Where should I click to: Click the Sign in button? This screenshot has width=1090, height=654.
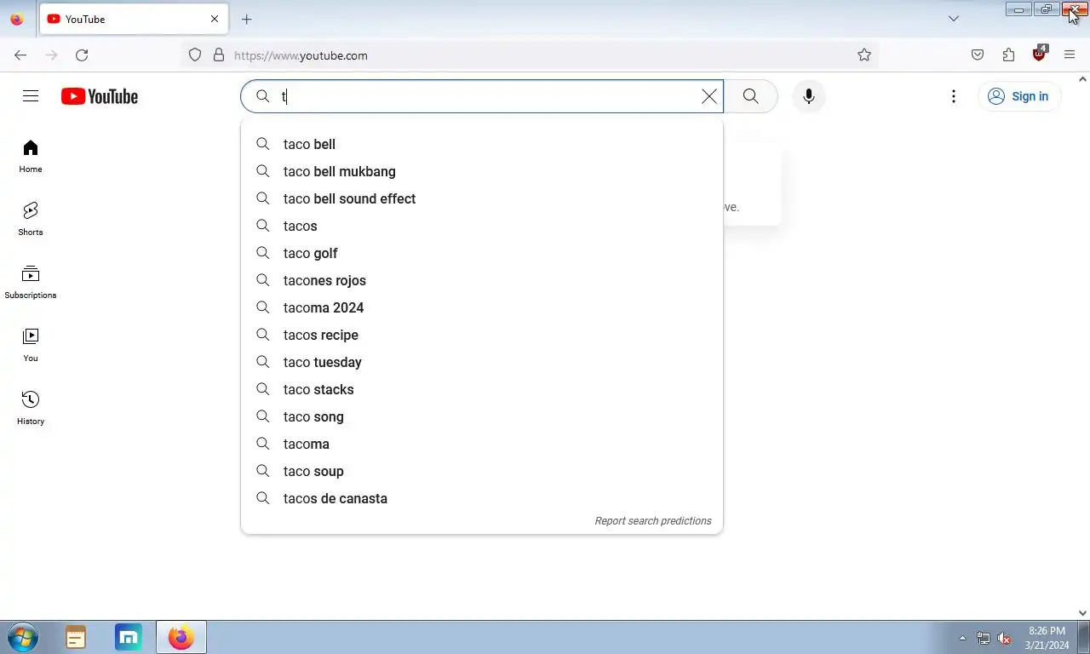(1019, 96)
